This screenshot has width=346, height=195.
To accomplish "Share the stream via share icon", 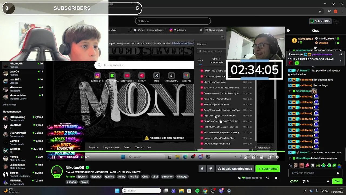I will [x=267, y=178].
